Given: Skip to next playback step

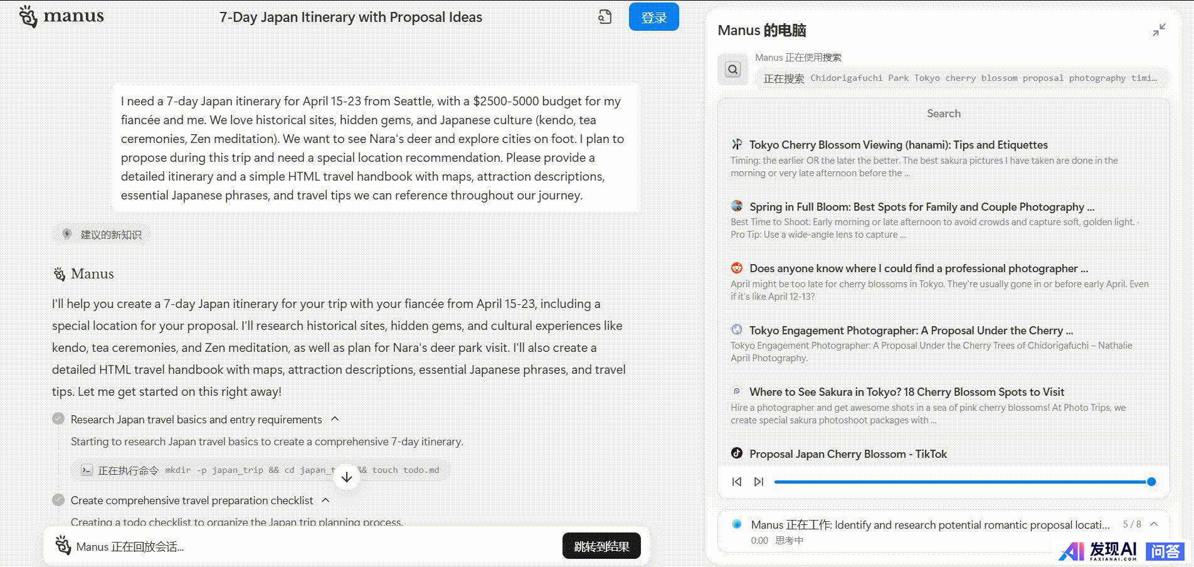Looking at the screenshot, I should (759, 482).
